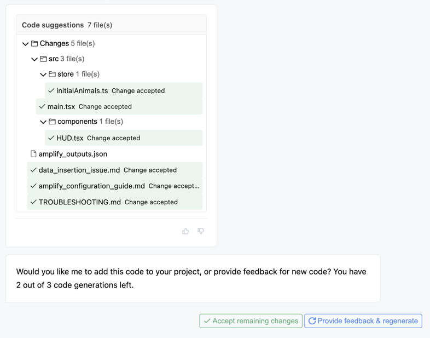Click the Changes folder icon
The height and width of the screenshot is (338, 430).
(34, 43)
